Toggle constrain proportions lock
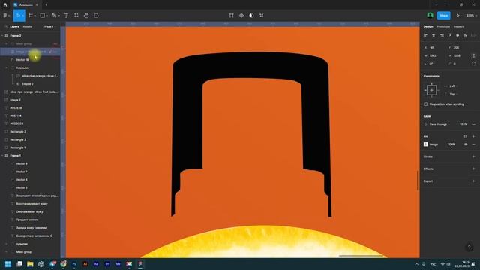The height and width of the screenshot is (270, 480). [x=473, y=55]
